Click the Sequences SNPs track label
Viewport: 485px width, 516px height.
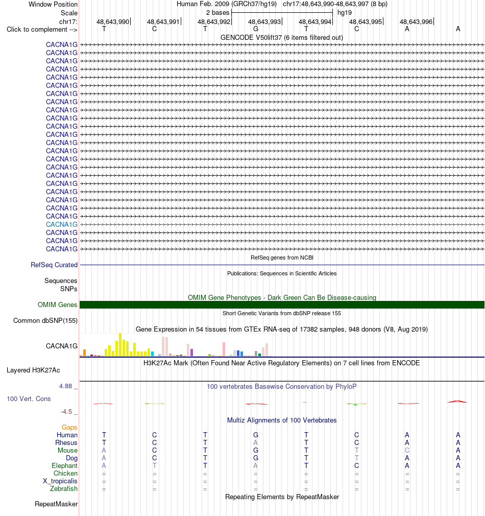coord(61,285)
